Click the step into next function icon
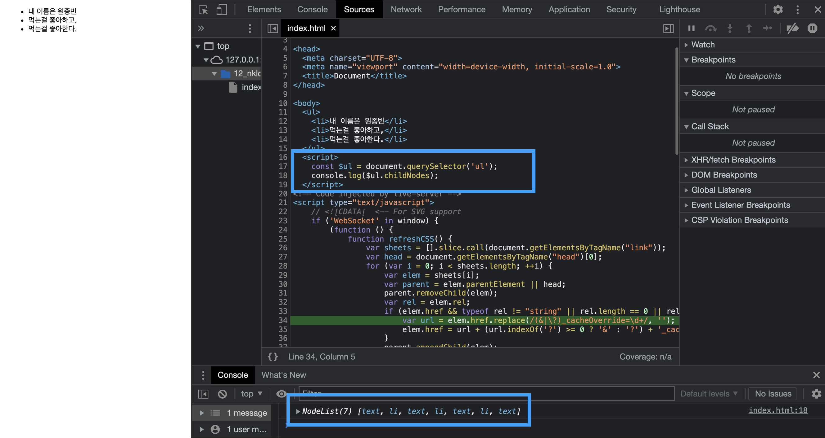The height and width of the screenshot is (438, 825). click(729, 29)
